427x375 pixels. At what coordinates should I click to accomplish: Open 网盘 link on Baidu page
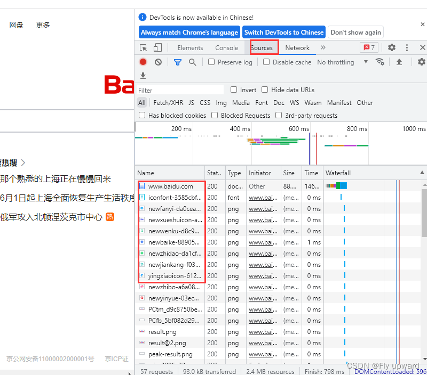coord(17,25)
